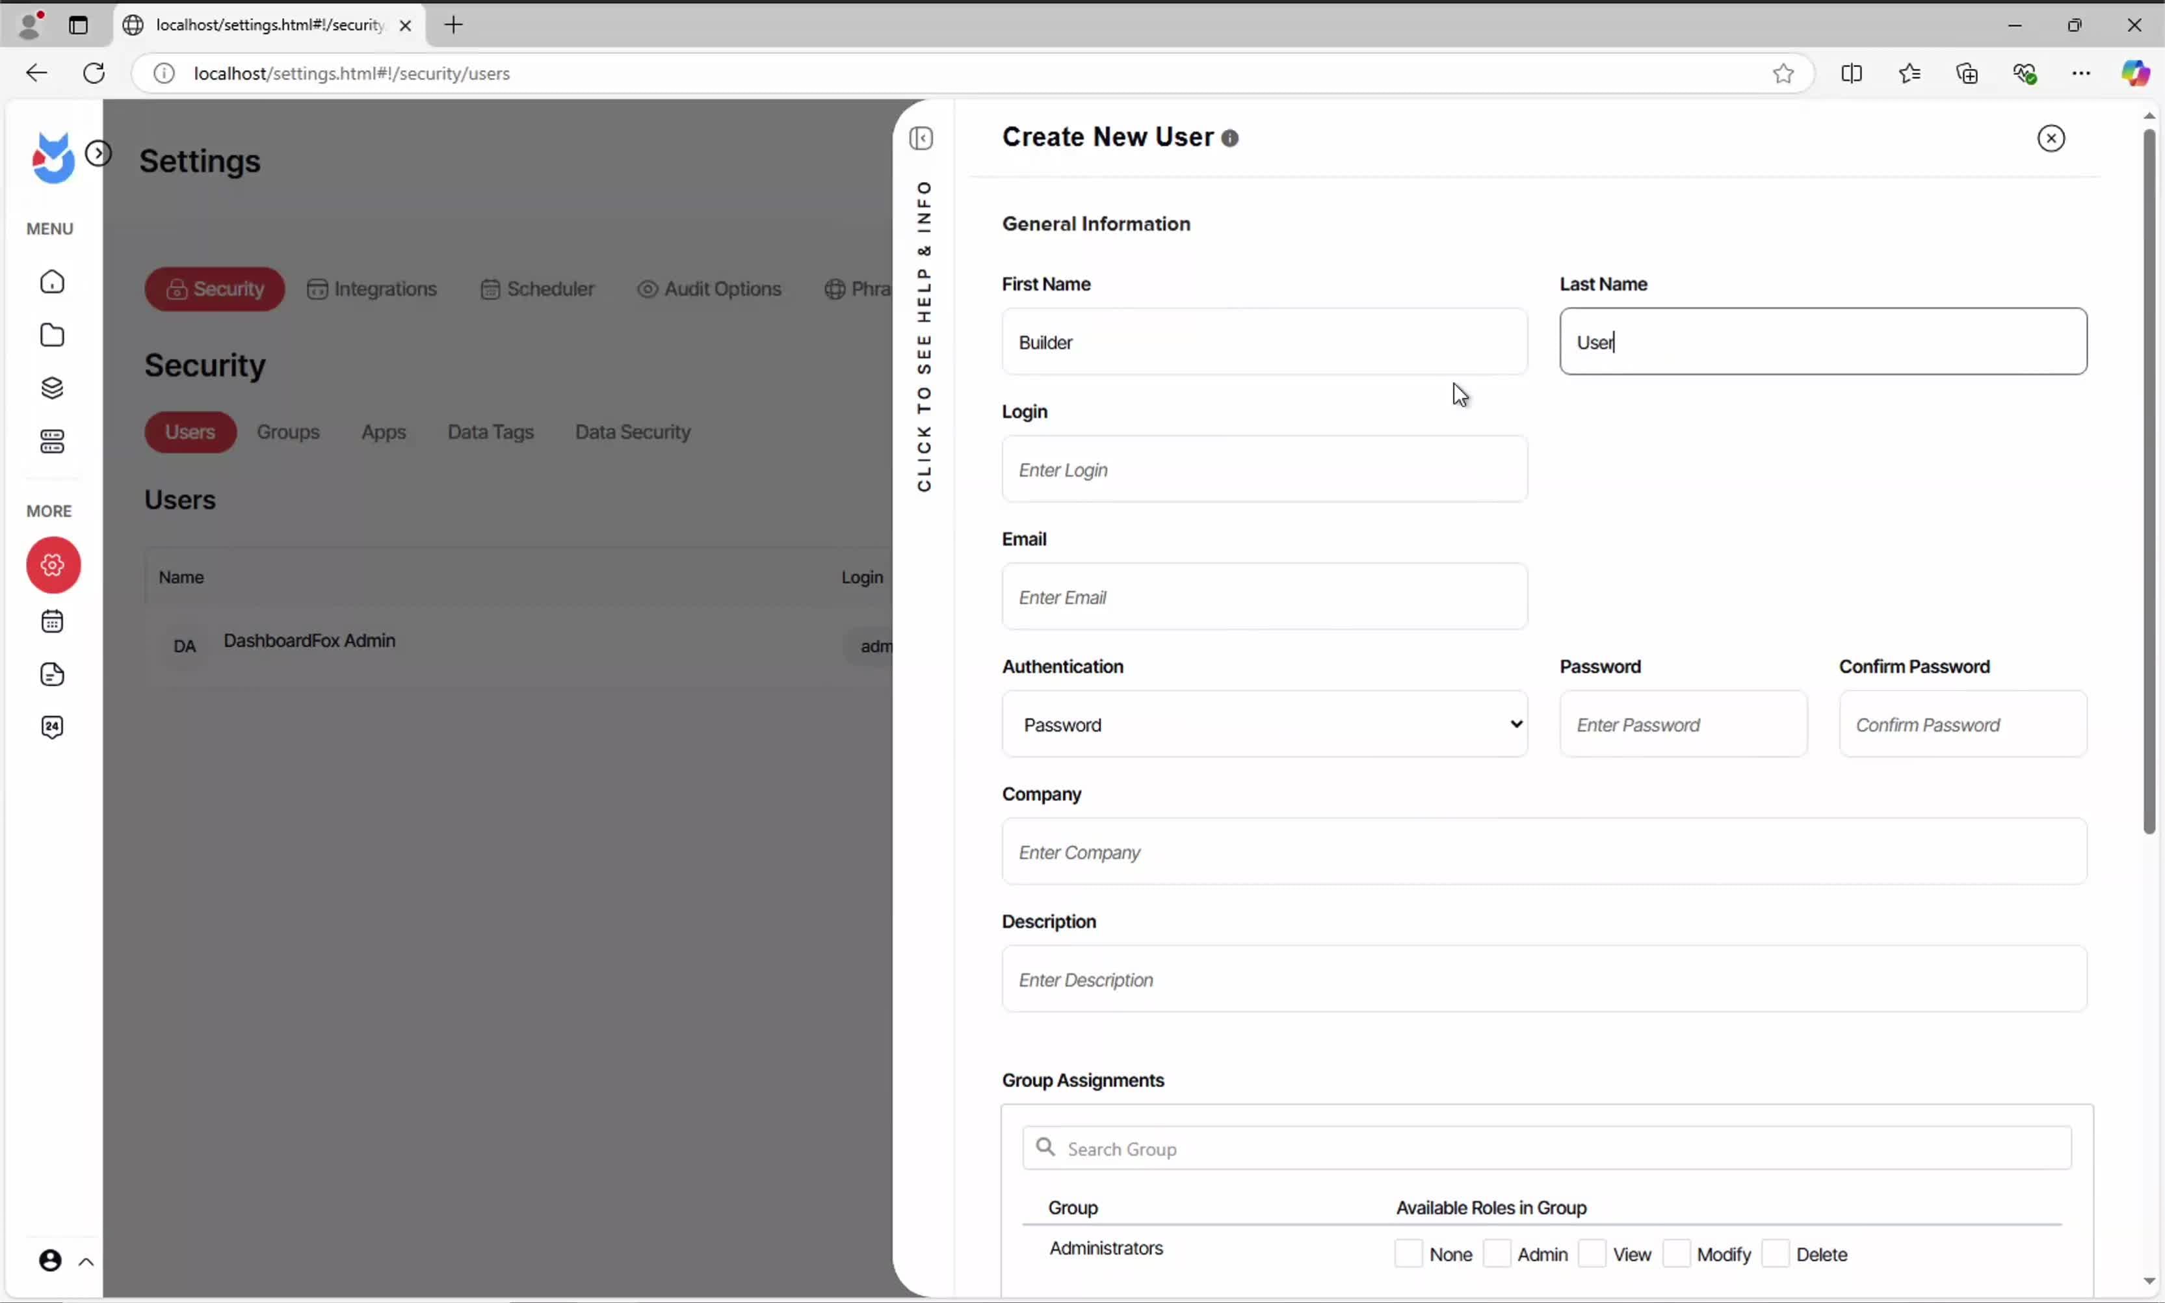2165x1303 pixels.
Task: Enable the Delete role checkbox
Action: (x=1774, y=1254)
